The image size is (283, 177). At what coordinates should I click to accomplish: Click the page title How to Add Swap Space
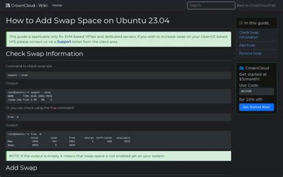[88, 20]
